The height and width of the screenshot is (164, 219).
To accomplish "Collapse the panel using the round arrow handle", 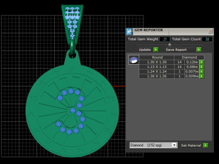I will tap(170, 45).
